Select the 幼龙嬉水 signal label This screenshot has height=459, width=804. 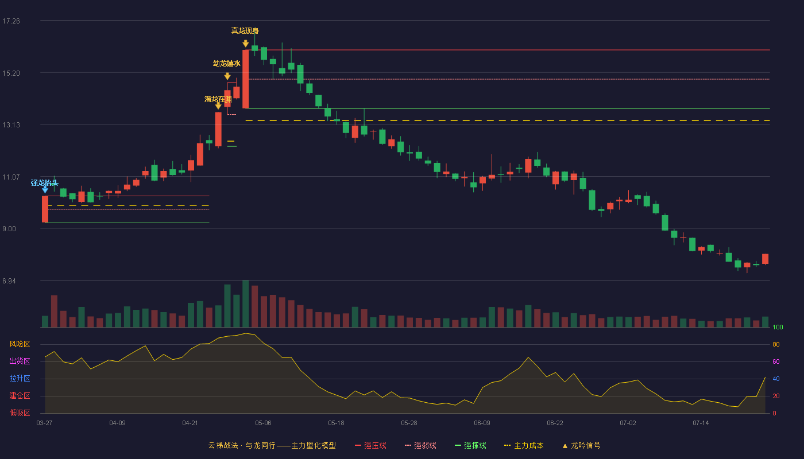click(227, 64)
